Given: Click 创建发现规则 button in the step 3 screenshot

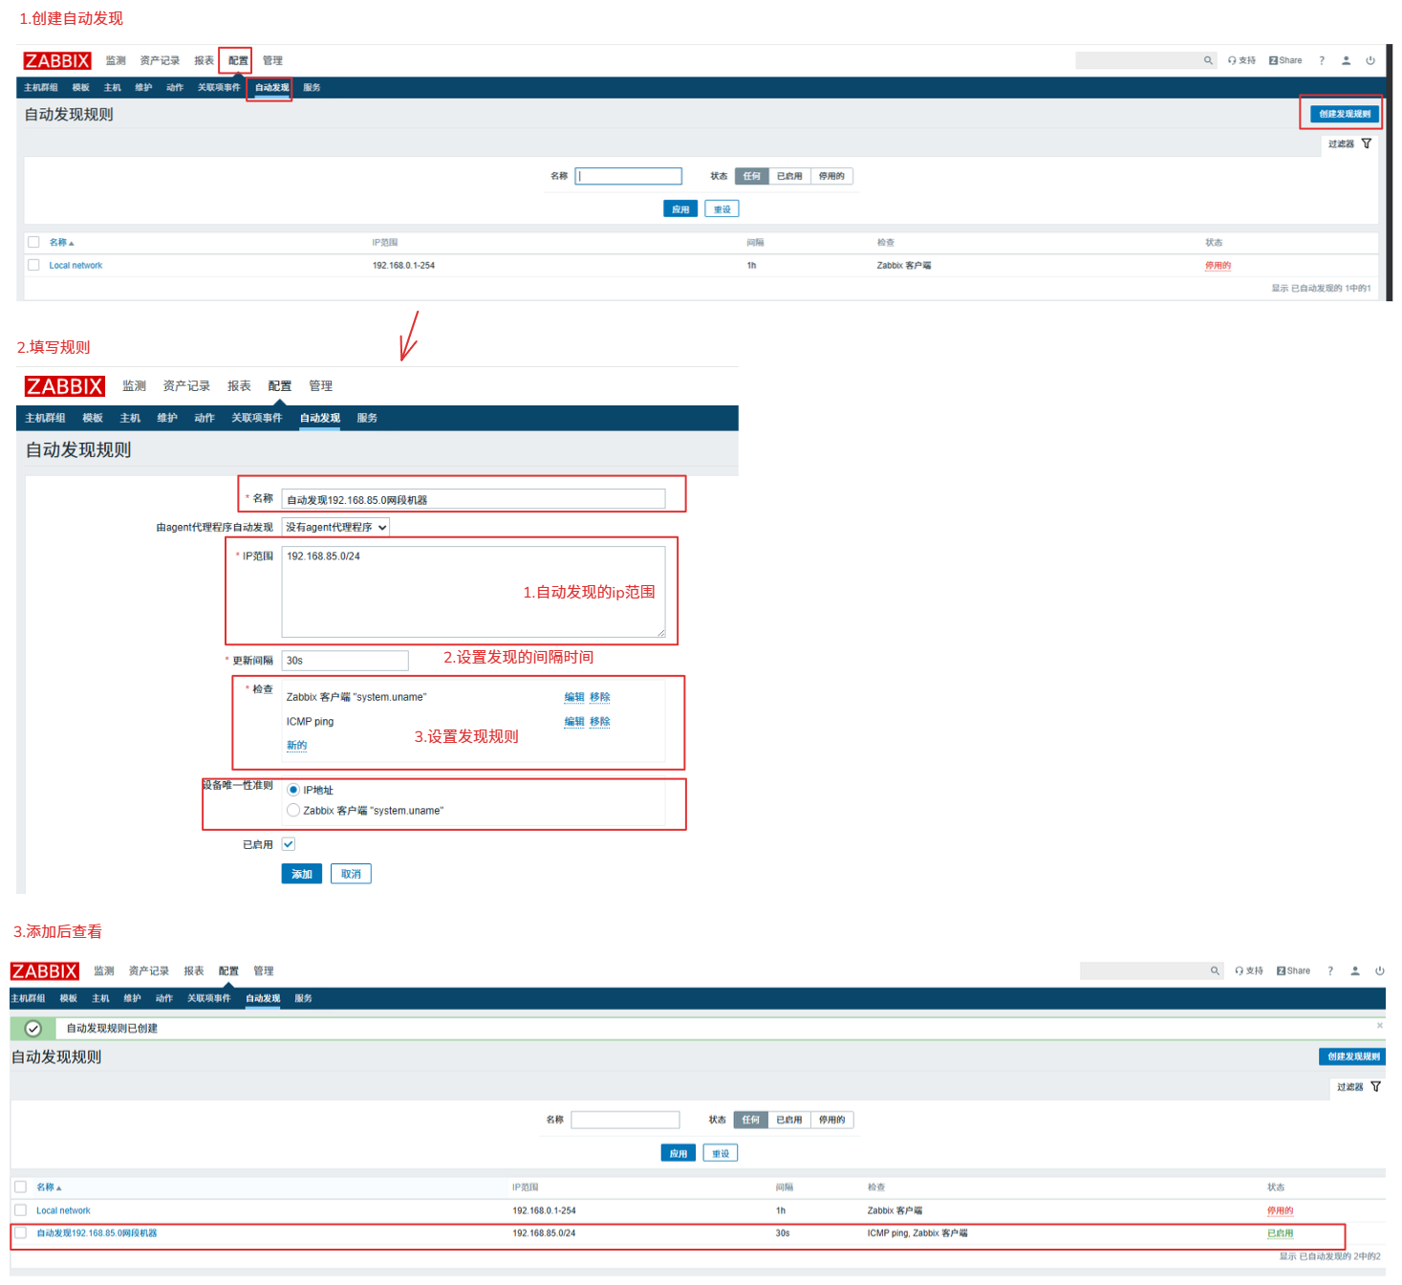Looking at the screenshot, I should 1352,1056.
